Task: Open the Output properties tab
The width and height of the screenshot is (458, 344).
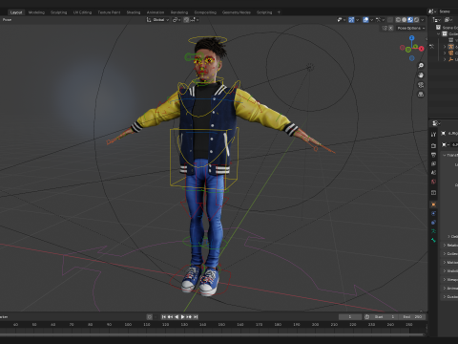Action: (433, 155)
